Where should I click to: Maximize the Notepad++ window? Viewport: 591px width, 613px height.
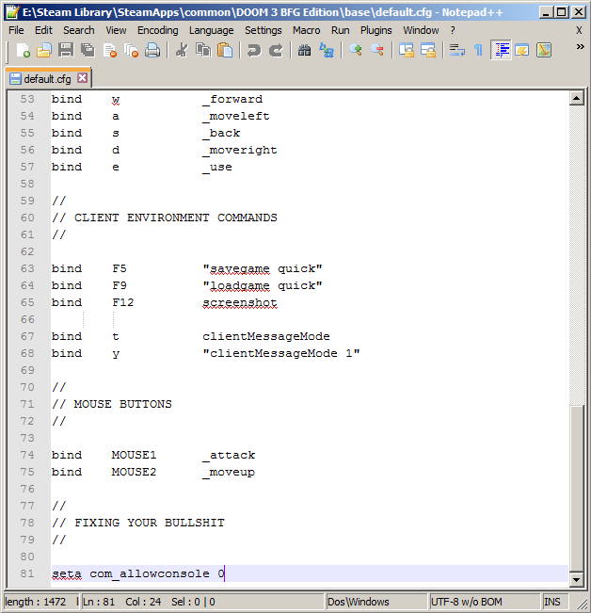click(x=562, y=12)
